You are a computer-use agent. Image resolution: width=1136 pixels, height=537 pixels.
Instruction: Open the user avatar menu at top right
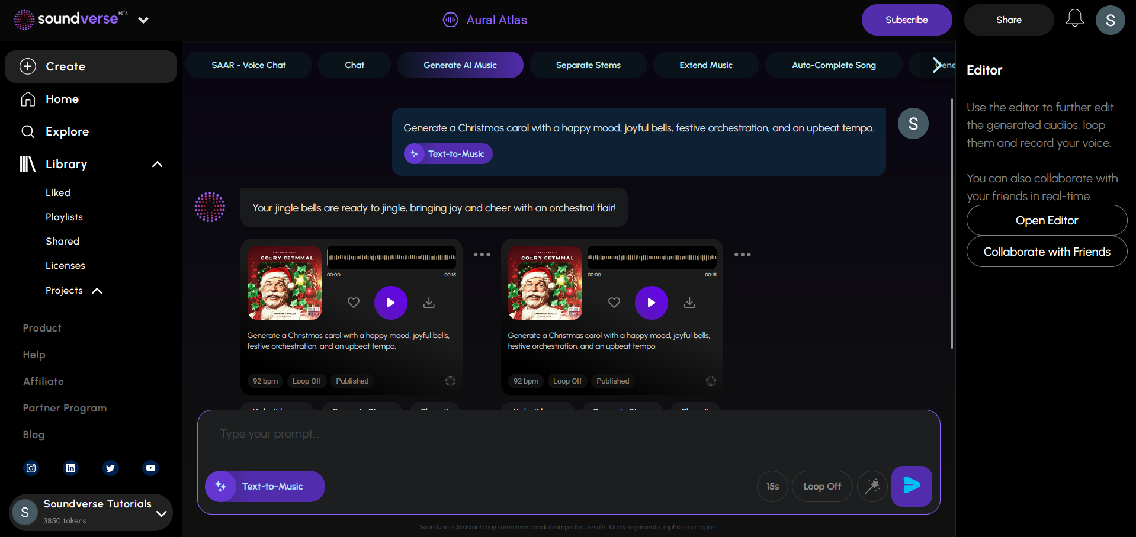coord(1110,20)
